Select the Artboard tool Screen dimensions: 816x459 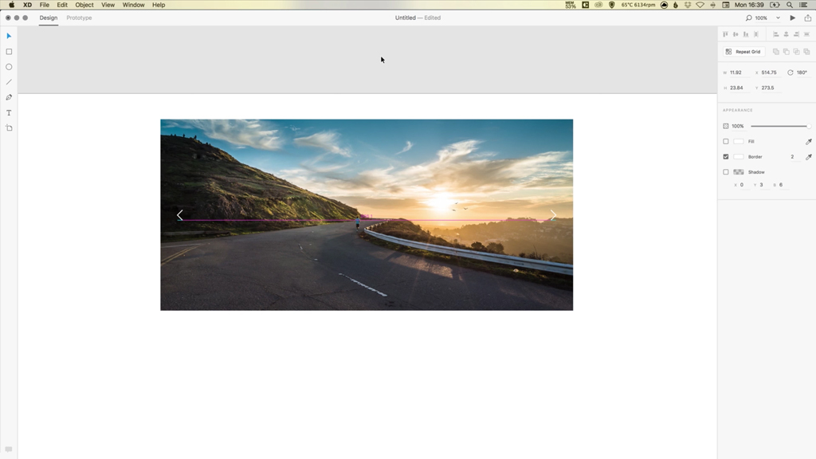point(9,128)
